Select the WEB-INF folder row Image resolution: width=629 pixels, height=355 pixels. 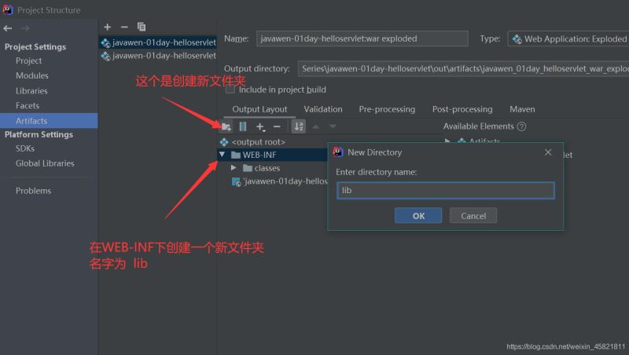click(x=273, y=155)
